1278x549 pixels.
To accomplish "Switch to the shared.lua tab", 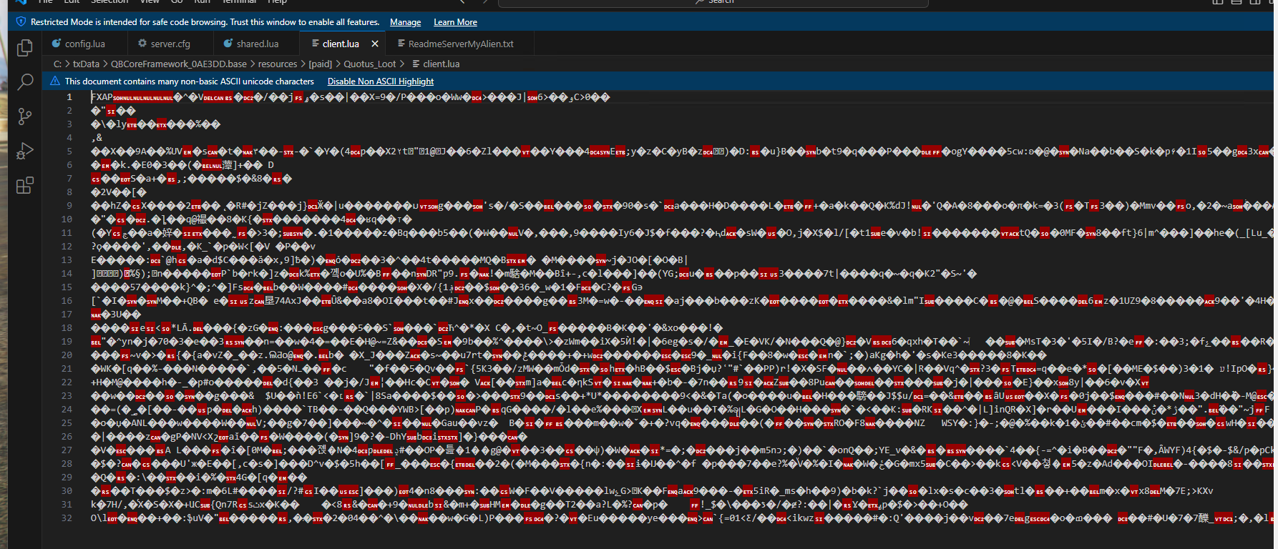I will pos(258,44).
